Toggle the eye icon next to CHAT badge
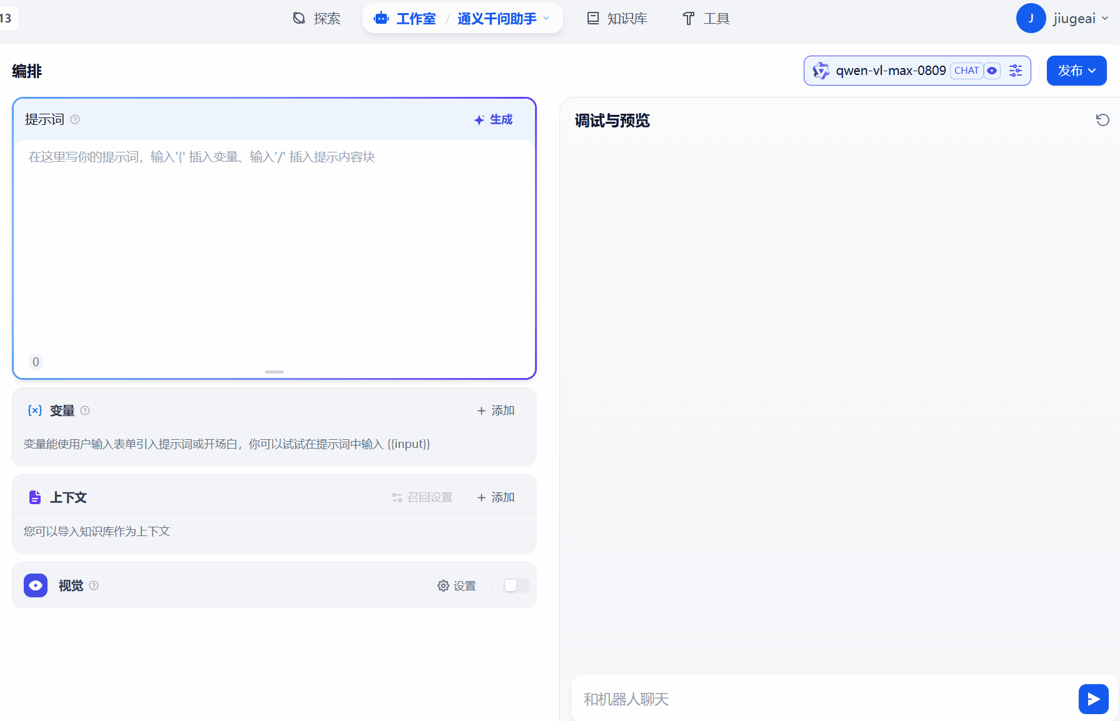The height and width of the screenshot is (721, 1120). click(x=992, y=71)
